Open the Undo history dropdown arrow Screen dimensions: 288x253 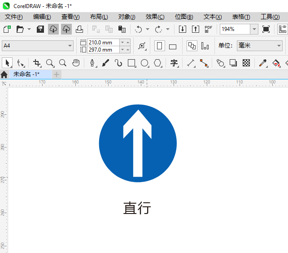coord(148,29)
